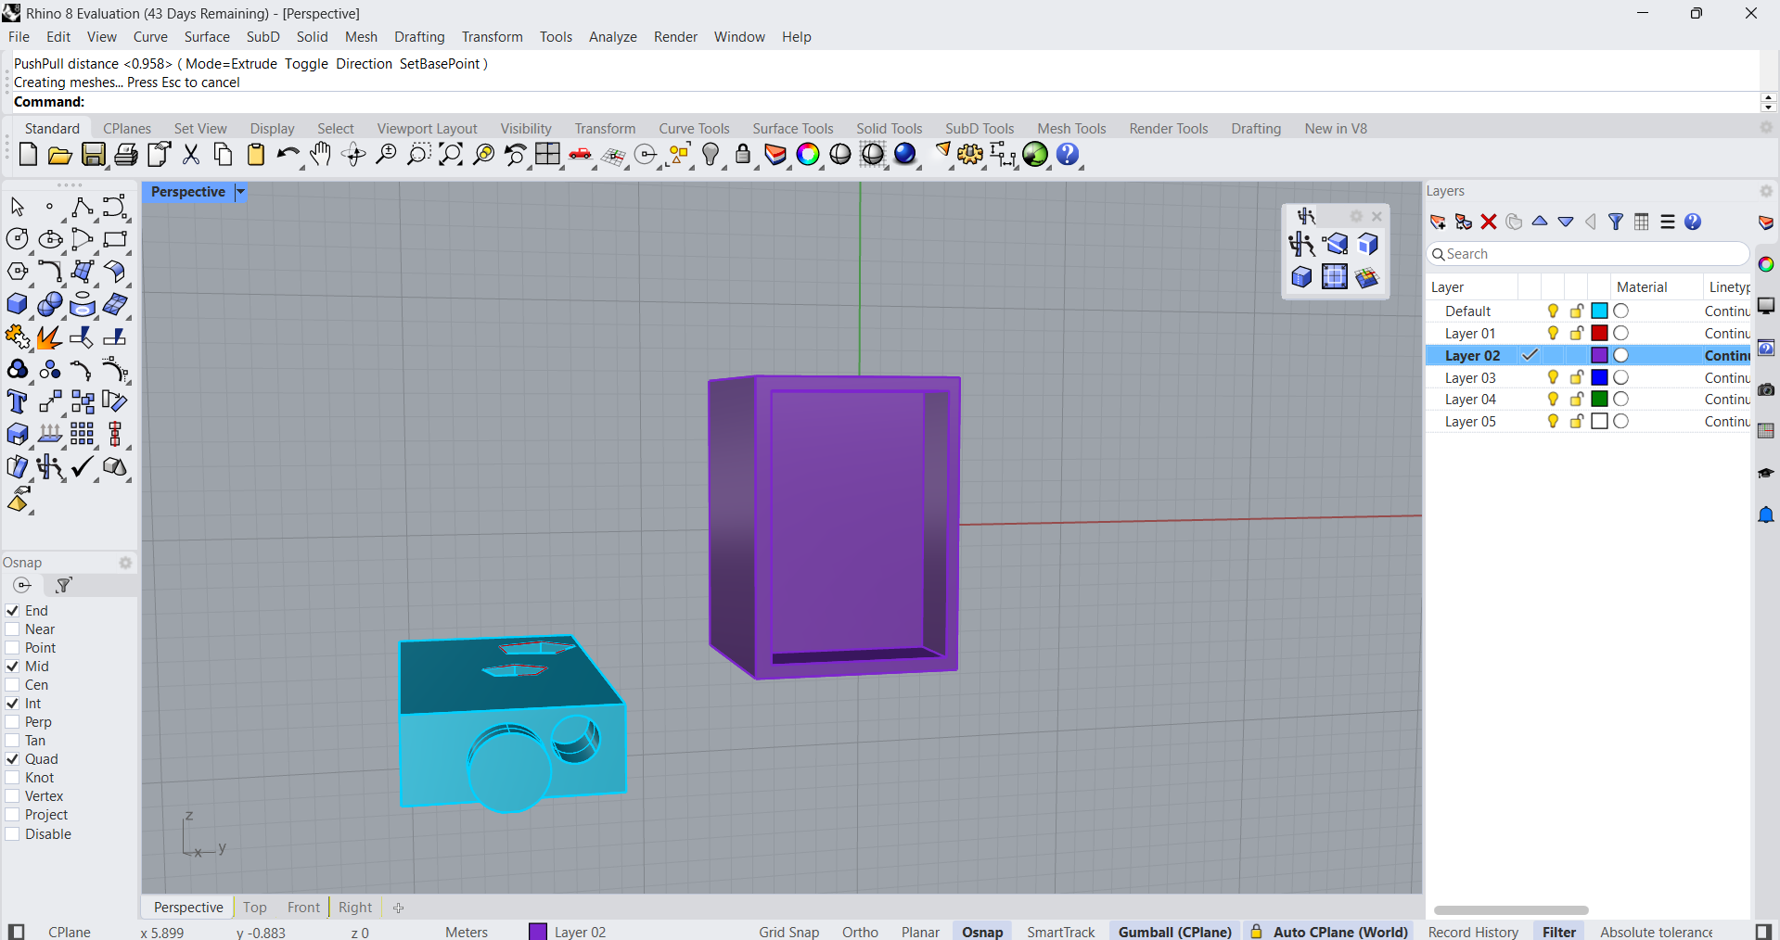The width and height of the screenshot is (1780, 940).
Task: Click the Lock objects padlock icon
Action: [x=743, y=155]
